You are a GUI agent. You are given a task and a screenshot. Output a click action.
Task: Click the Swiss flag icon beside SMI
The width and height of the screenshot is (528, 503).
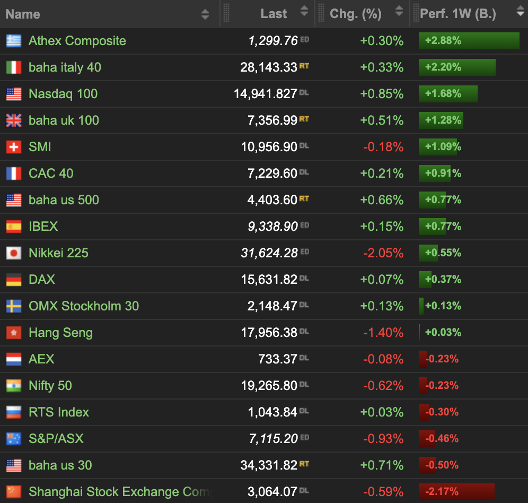pyautogui.click(x=14, y=147)
